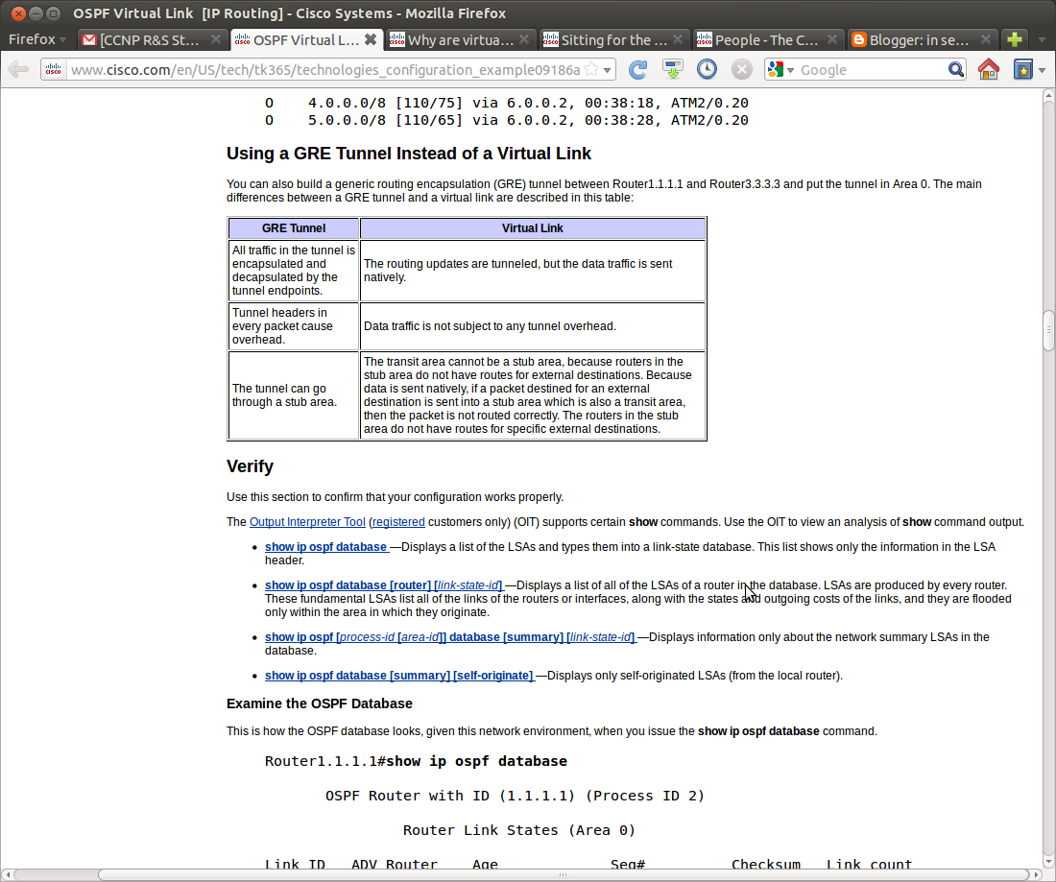The height and width of the screenshot is (882, 1056).
Task: Go to home page icon
Action: (988, 69)
